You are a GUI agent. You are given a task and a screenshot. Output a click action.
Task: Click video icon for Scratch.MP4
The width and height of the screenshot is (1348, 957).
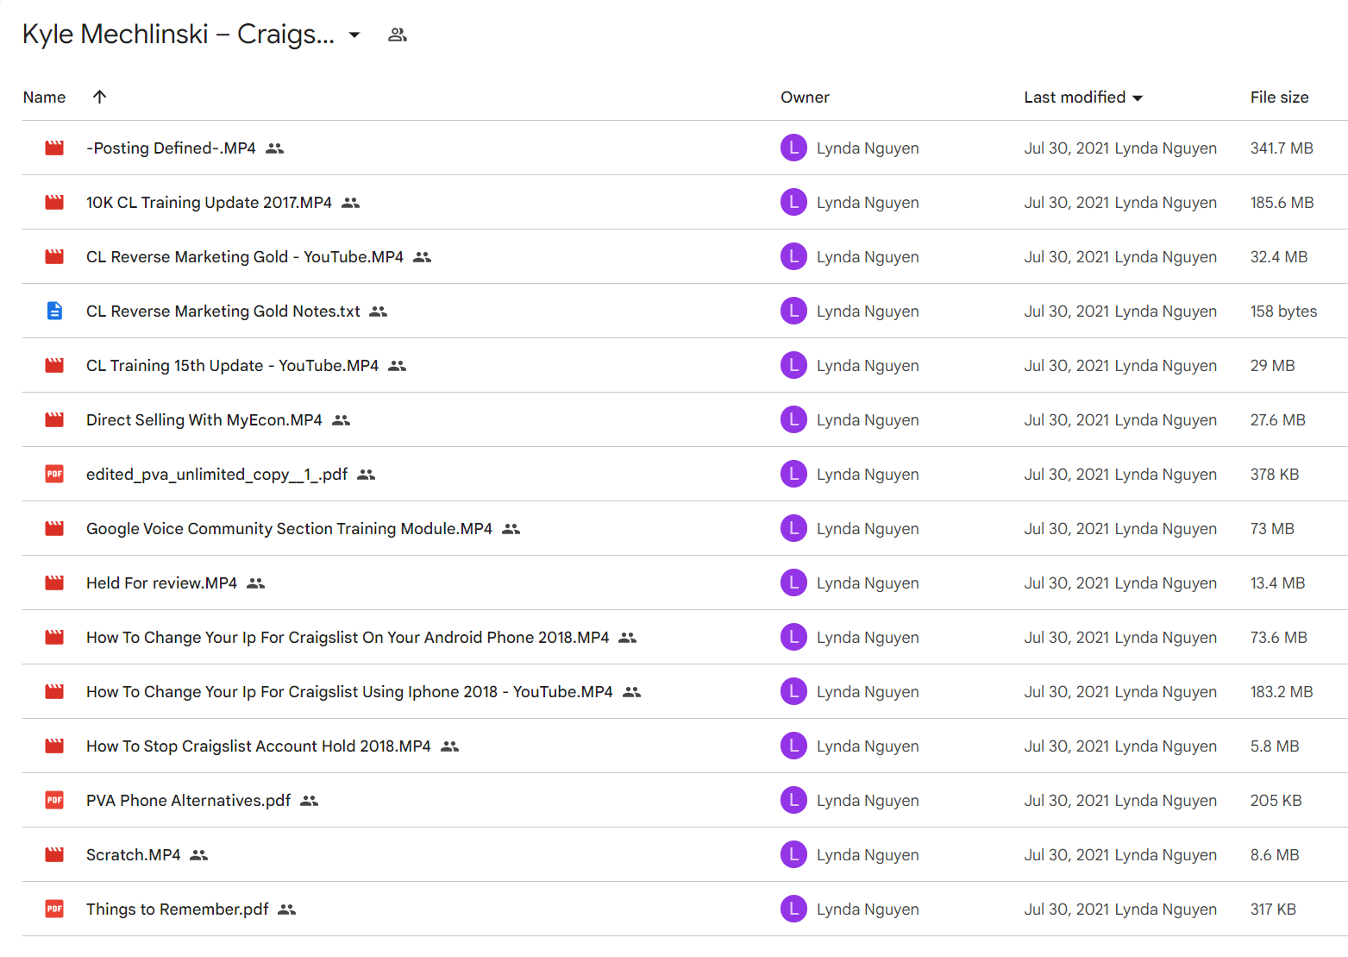pyautogui.click(x=54, y=855)
